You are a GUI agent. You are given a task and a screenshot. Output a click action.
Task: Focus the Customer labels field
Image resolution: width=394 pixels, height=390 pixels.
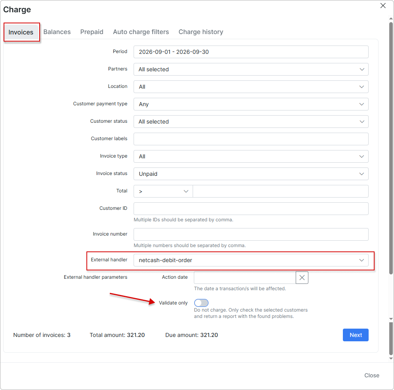[x=251, y=139]
